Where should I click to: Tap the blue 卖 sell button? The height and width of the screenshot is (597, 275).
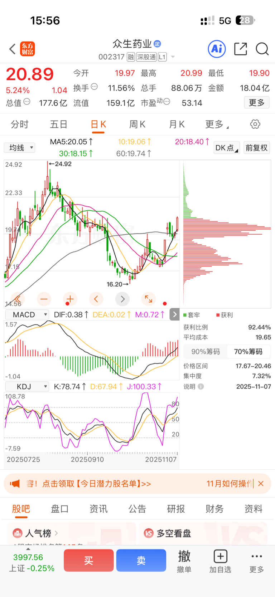click(141, 560)
